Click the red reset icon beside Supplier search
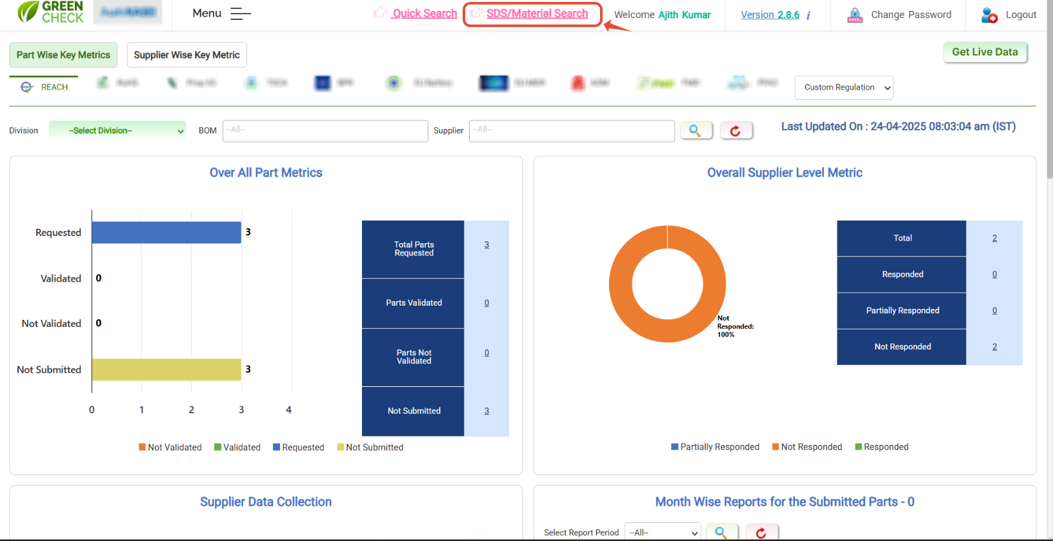This screenshot has height=541, width=1053. coord(736,131)
